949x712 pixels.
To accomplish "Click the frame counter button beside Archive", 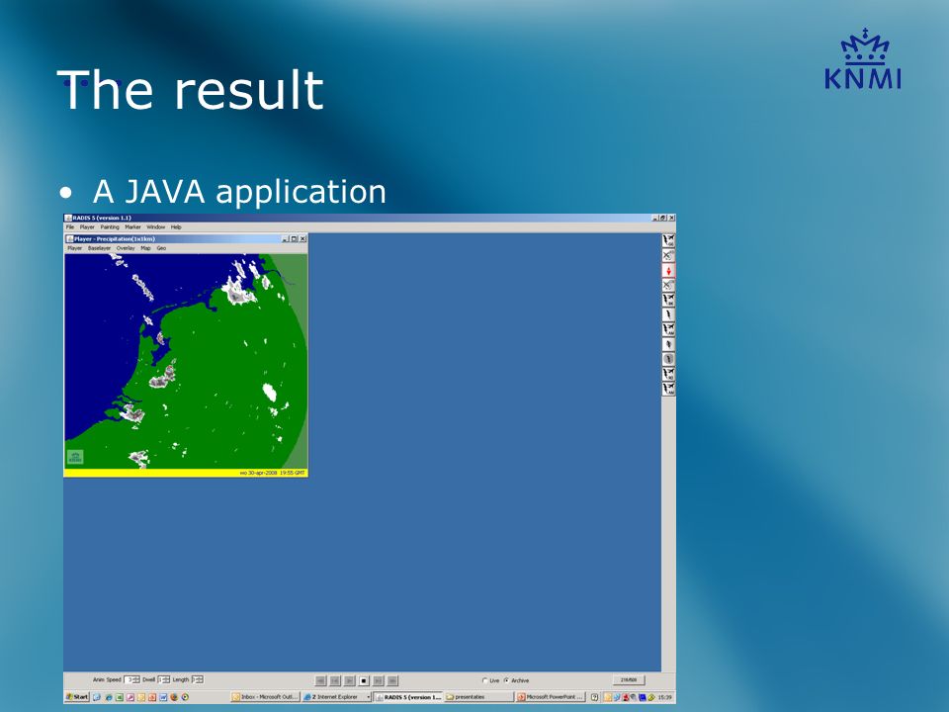I will coord(629,680).
